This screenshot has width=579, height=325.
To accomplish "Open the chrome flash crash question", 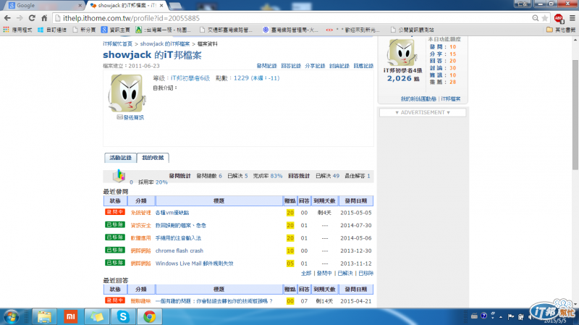I will pos(179,250).
